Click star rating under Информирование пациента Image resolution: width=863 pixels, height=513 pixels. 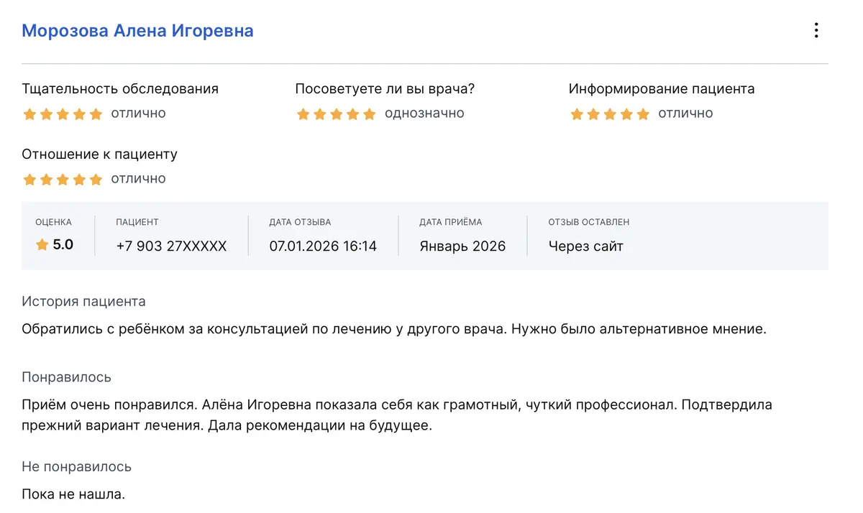tap(609, 114)
